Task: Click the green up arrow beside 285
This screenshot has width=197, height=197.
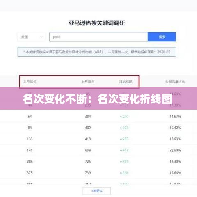Action: [x=121, y=139]
